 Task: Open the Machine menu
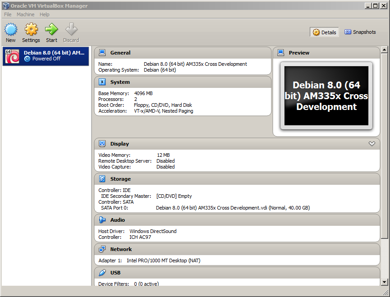25,14
